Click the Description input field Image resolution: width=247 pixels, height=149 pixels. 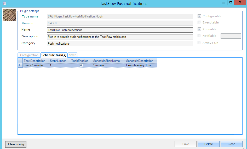coord(120,37)
